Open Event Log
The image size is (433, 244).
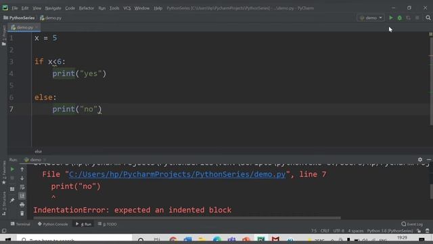(x=412, y=224)
